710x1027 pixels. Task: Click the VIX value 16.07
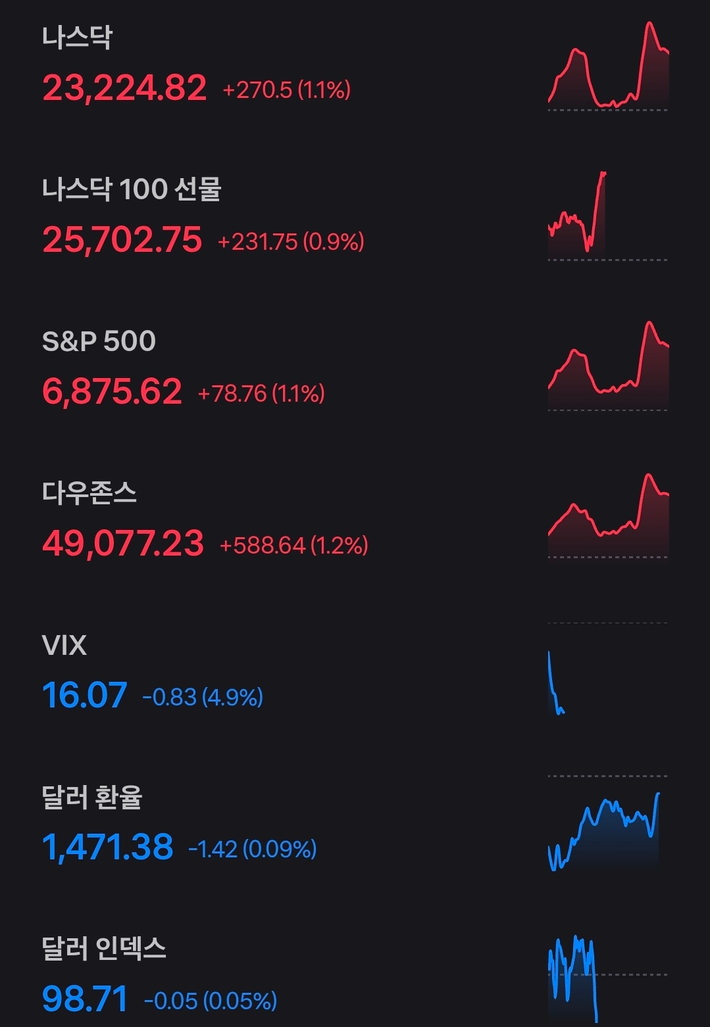85,696
